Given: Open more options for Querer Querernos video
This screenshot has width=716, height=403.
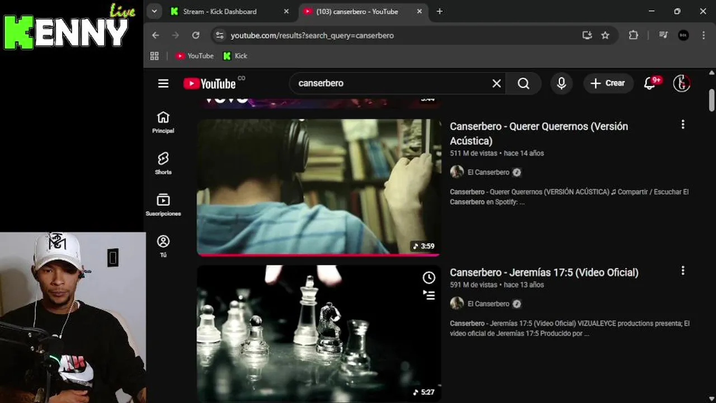Looking at the screenshot, I should [x=682, y=125].
